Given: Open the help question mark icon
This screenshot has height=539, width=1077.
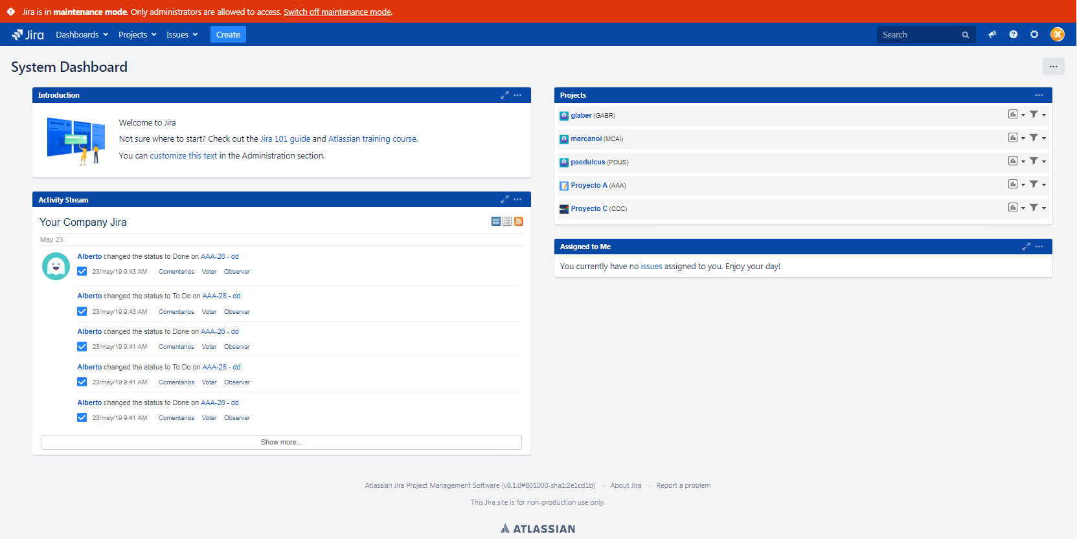Looking at the screenshot, I should [x=1014, y=34].
